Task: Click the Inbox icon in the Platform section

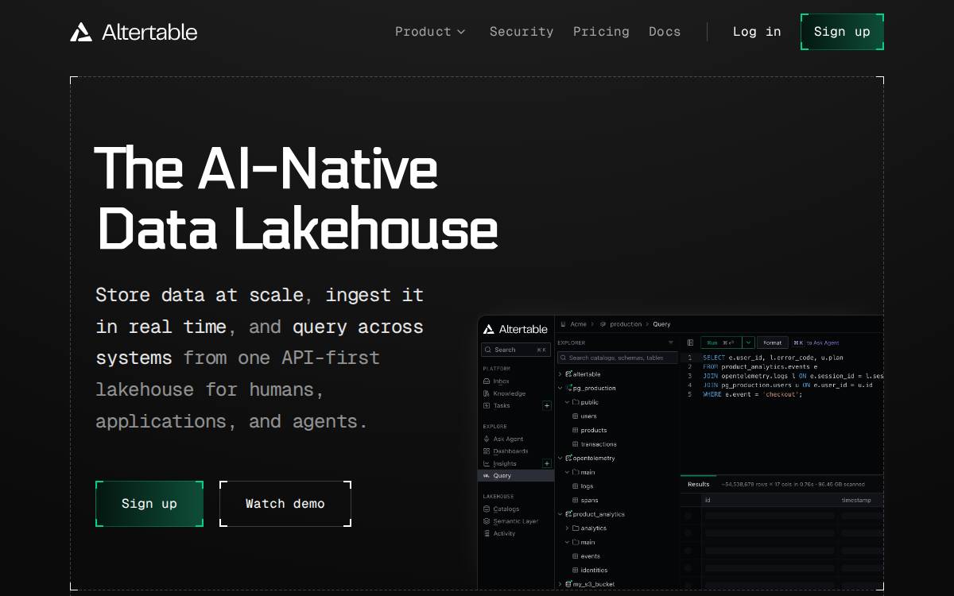Action: (x=487, y=381)
